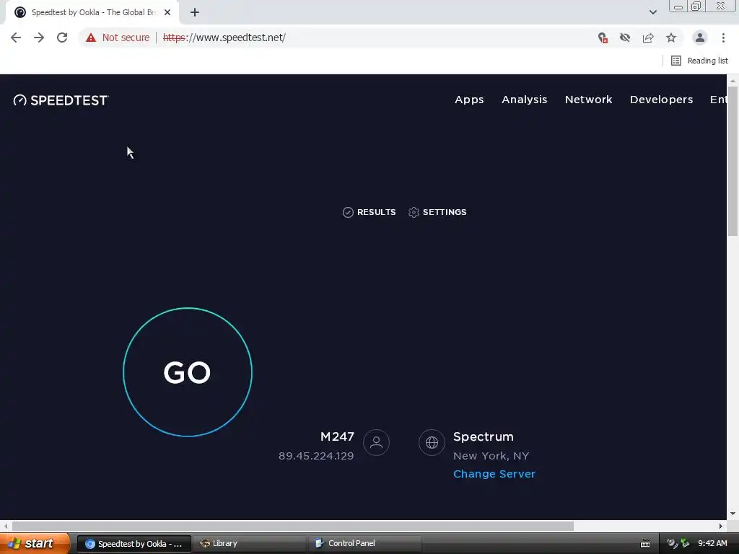Viewport: 739px width, 554px height.
Task: Open the Network menu item
Action: 588,100
